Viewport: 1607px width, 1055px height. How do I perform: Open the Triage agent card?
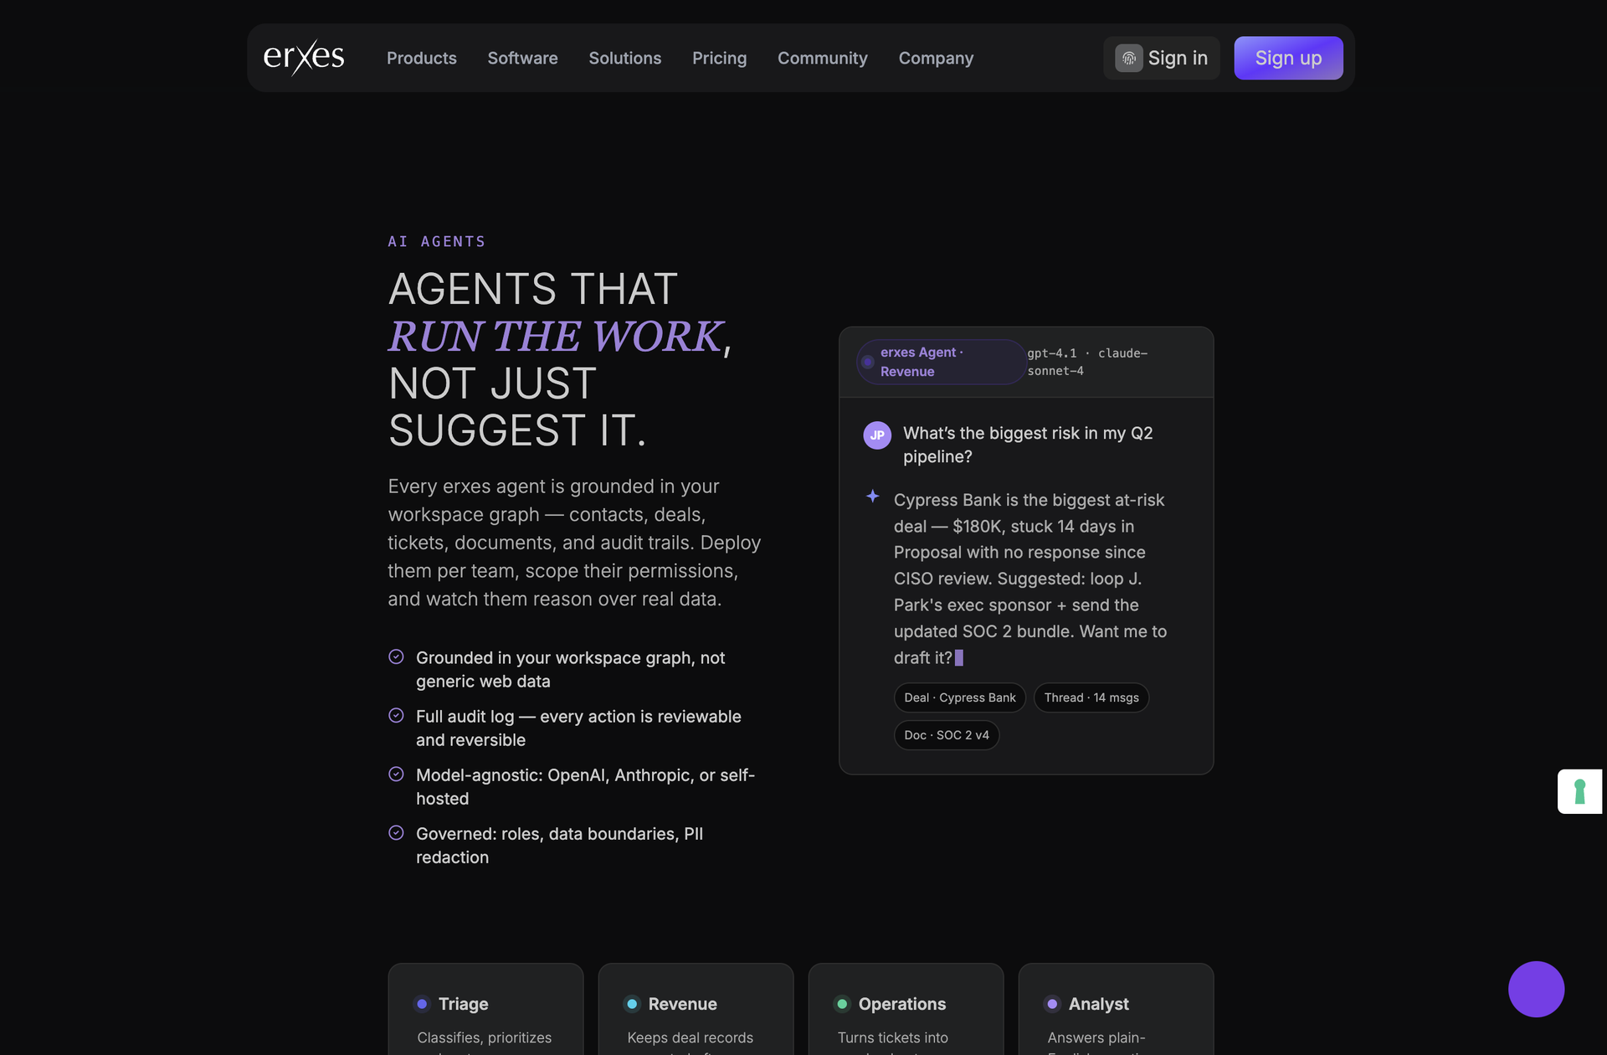(x=485, y=1009)
